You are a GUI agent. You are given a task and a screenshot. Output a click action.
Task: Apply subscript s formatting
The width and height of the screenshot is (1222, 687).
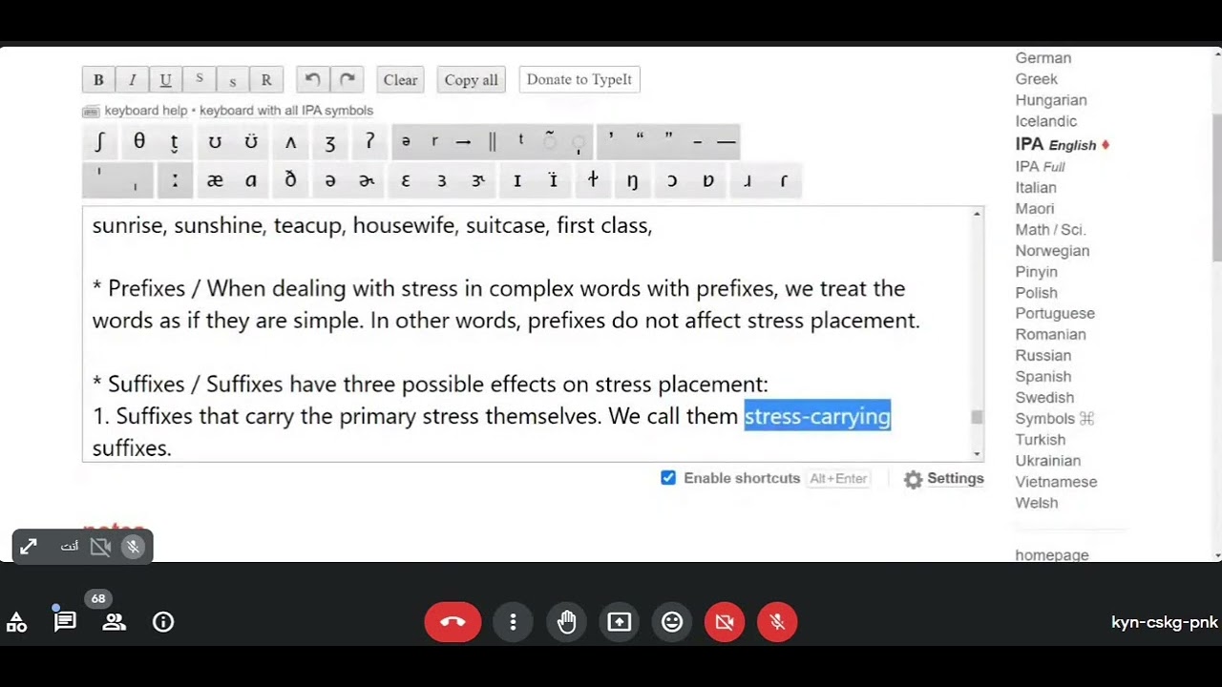point(232,79)
